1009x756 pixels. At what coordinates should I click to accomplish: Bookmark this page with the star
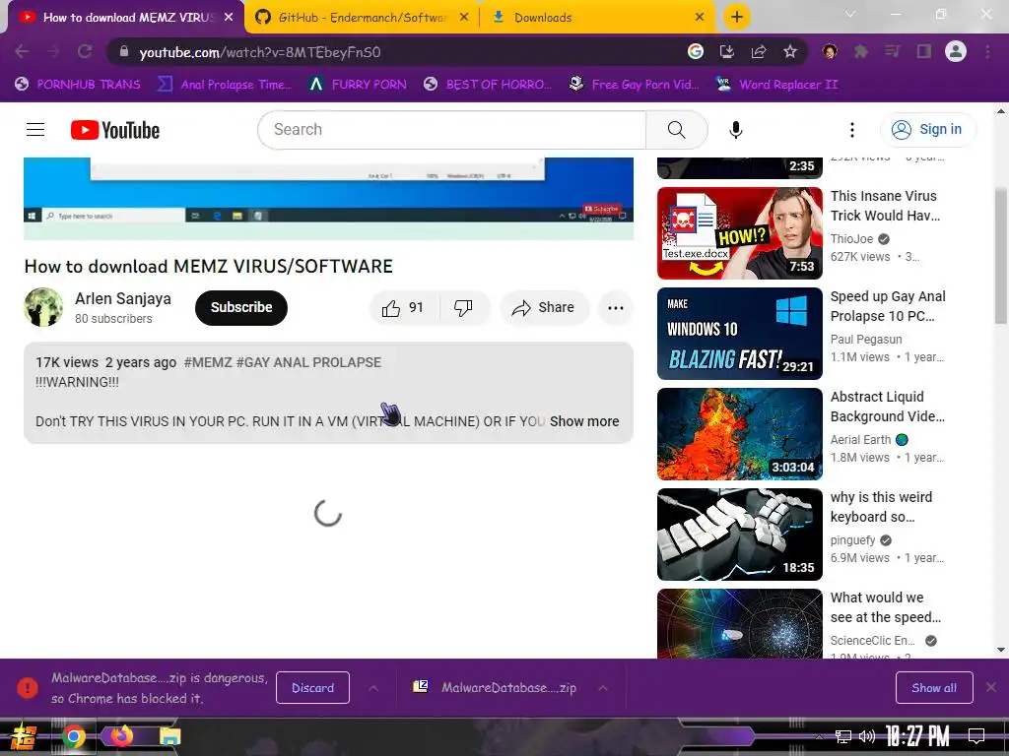(790, 51)
